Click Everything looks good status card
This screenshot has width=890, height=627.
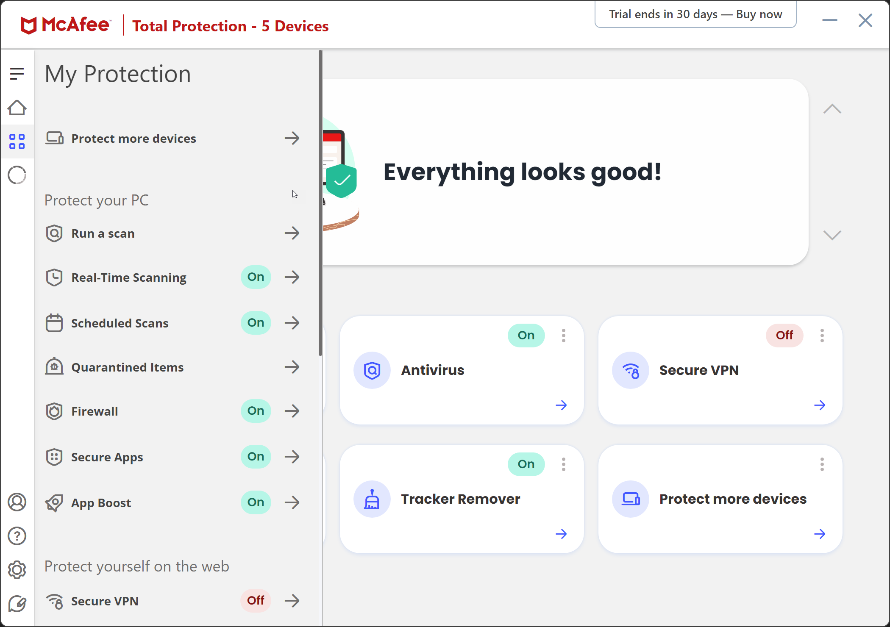click(x=565, y=172)
